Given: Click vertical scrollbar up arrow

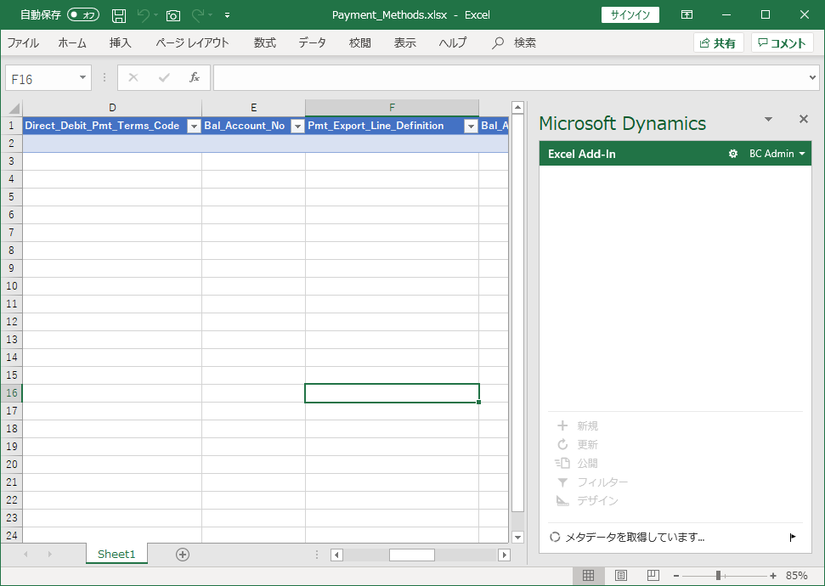Looking at the screenshot, I should click(x=517, y=108).
